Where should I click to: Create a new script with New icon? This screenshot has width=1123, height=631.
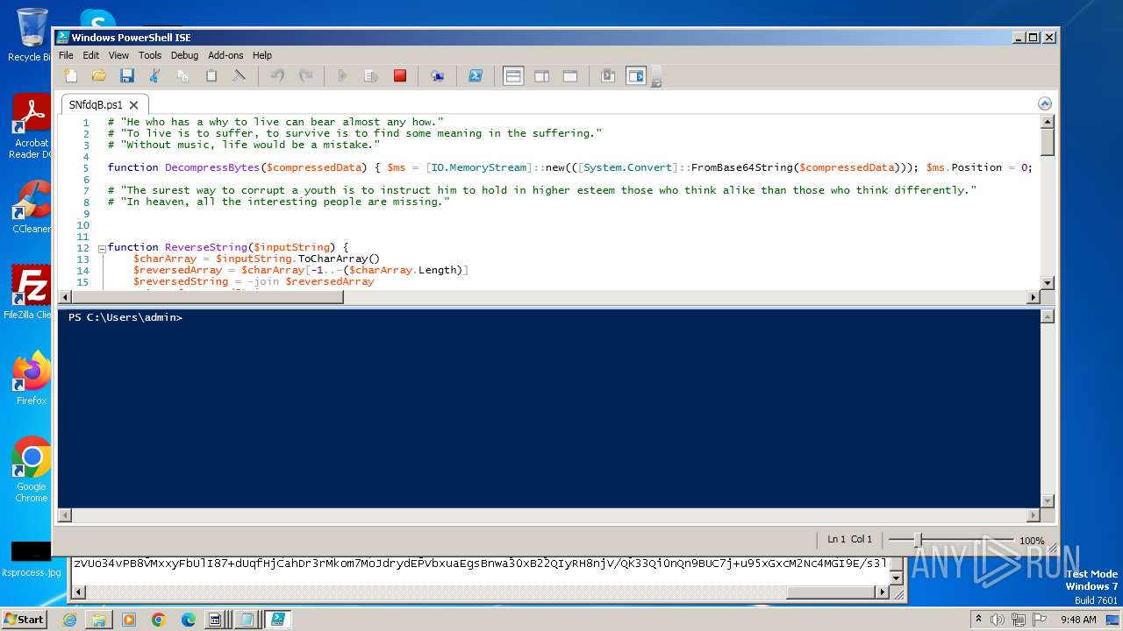point(71,76)
